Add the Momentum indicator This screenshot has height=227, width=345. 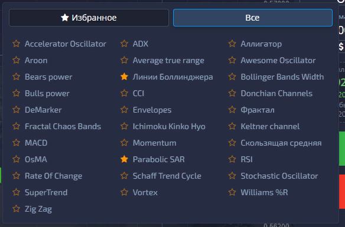coord(154,143)
